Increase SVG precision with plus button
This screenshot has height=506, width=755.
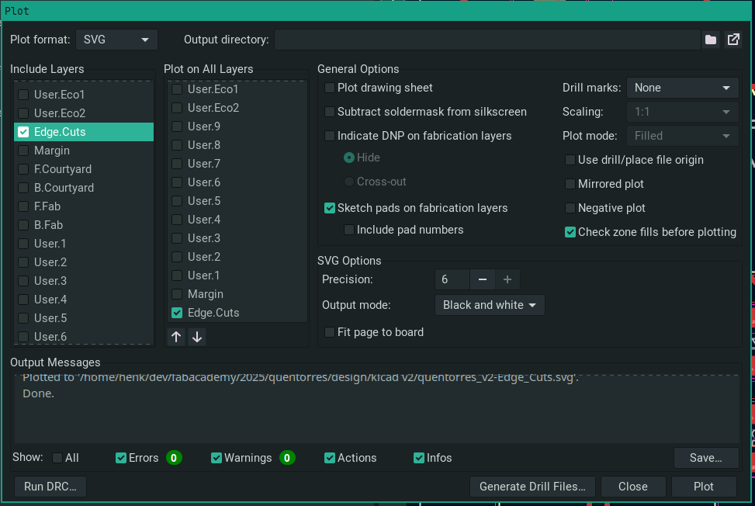coord(507,279)
